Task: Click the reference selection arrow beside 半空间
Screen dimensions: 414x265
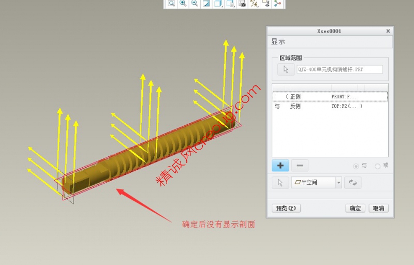Action: click(280, 182)
